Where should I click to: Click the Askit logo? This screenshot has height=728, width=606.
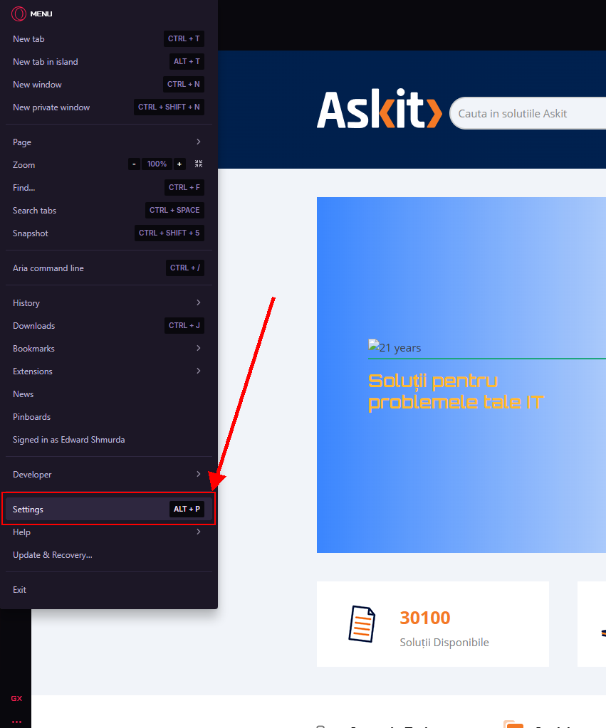coord(379,111)
